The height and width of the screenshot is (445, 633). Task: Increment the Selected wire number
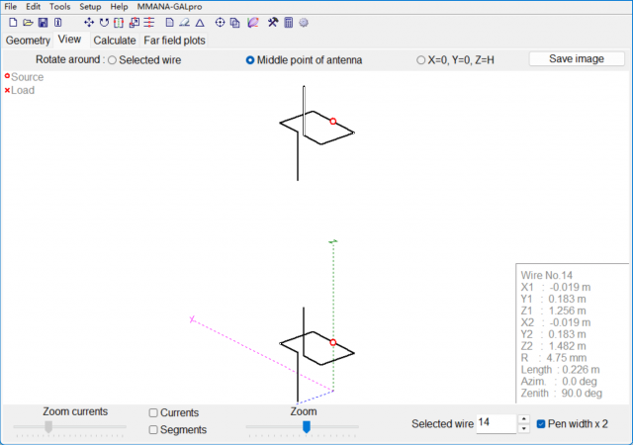[523, 419]
